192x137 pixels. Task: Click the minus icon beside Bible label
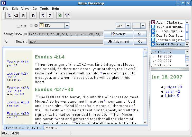tap(31, 26)
